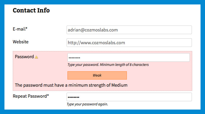Click into the Website URL field
This screenshot has width=205, height=114.
coord(129,42)
